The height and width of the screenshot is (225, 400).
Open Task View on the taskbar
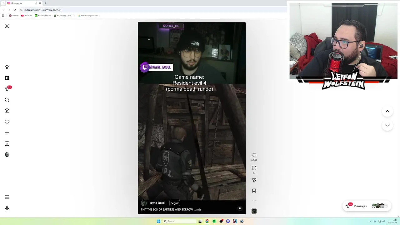click(x=200, y=221)
